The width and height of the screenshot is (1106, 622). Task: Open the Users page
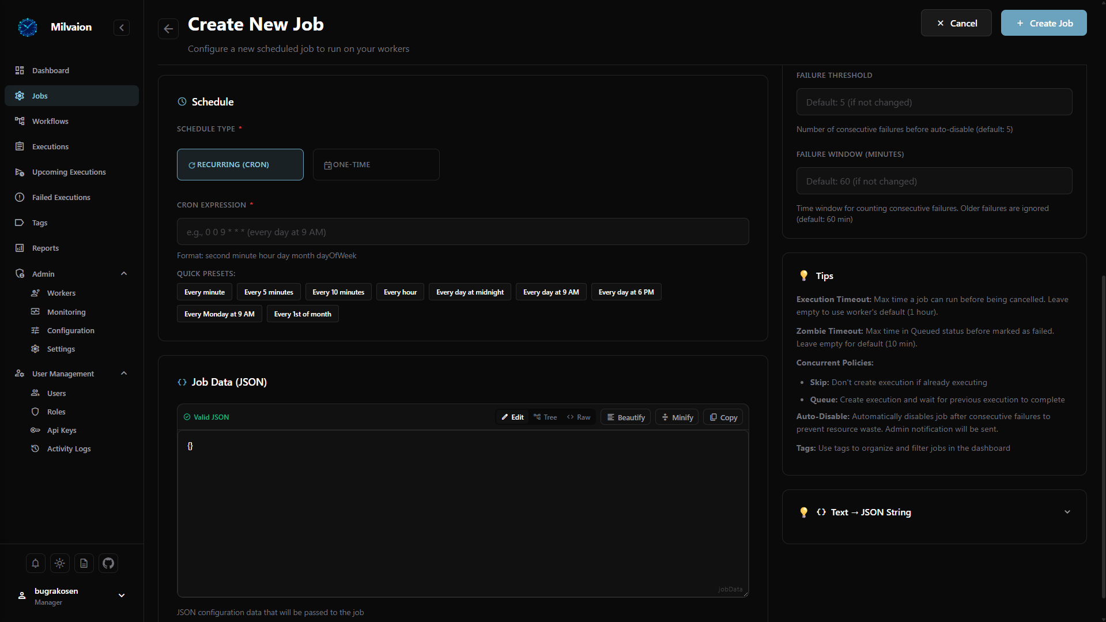click(x=56, y=393)
